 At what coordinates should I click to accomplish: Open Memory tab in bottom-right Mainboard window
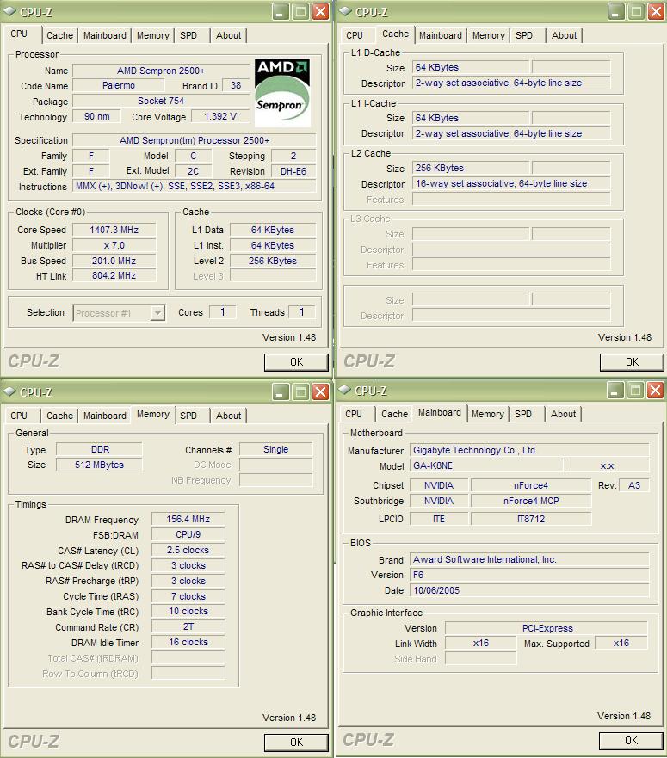click(x=487, y=415)
